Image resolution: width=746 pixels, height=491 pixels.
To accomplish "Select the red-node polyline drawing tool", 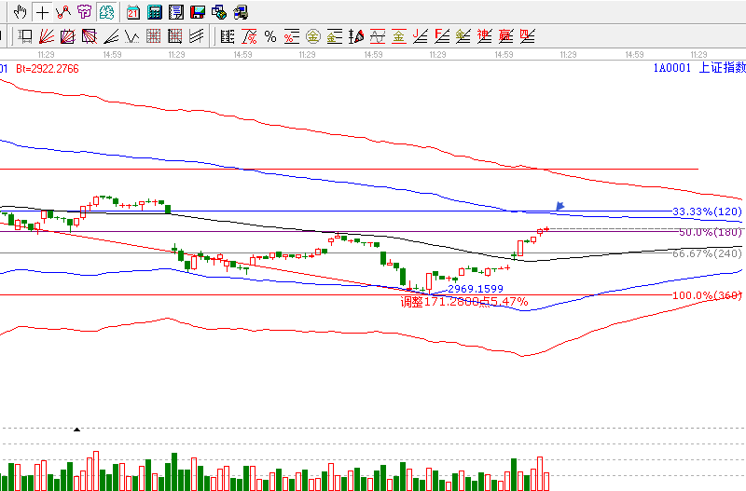I will click(x=63, y=12).
